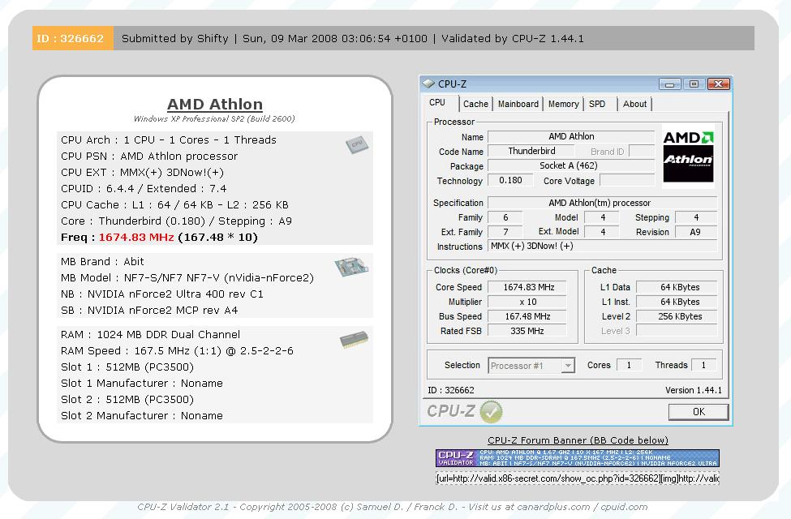The width and height of the screenshot is (791, 519).
Task: Click the 'RAM Speed : 167.5 MHz' line
Action: [x=177, y=350]
